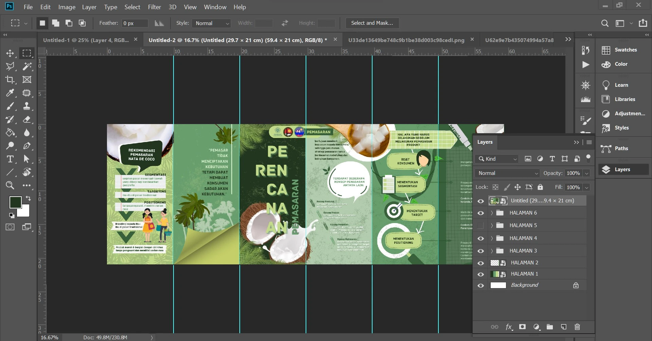Hide the HALAMAN 6 group
This screenshot has width=652, height=341.
481,213
